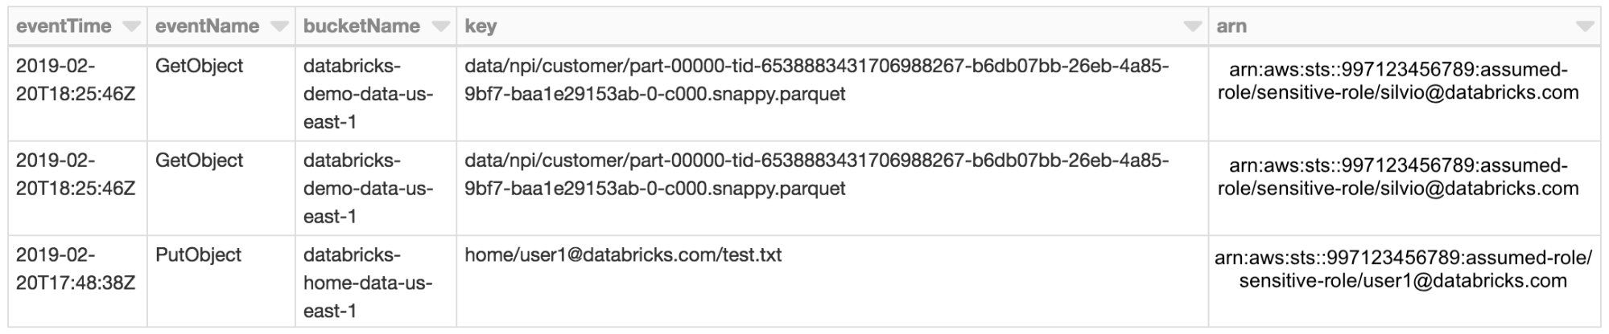The width and height of the screenshot is (1609, 334).
Task: Click GetObject in the first data row
Action: pos(199,66)
